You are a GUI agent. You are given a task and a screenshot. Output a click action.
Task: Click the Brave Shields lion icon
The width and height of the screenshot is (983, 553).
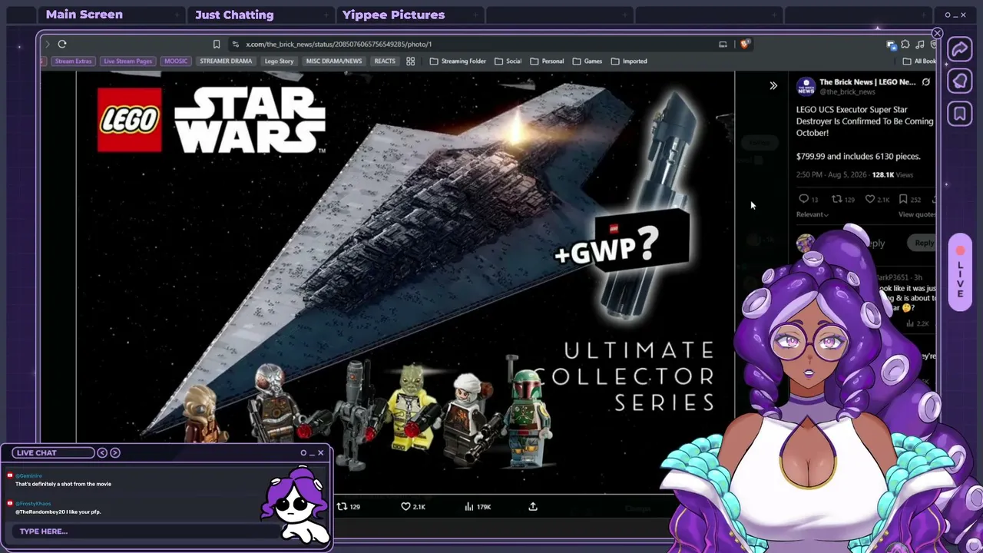[x=744, y=45]
